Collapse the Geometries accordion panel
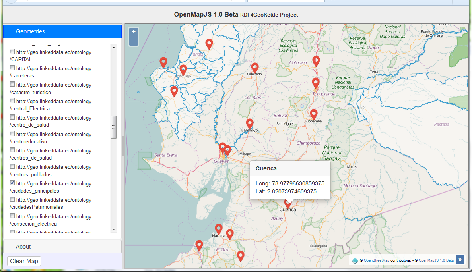 click(62, 31)
